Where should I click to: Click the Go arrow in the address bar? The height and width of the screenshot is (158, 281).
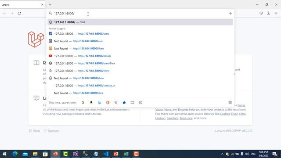230,13
